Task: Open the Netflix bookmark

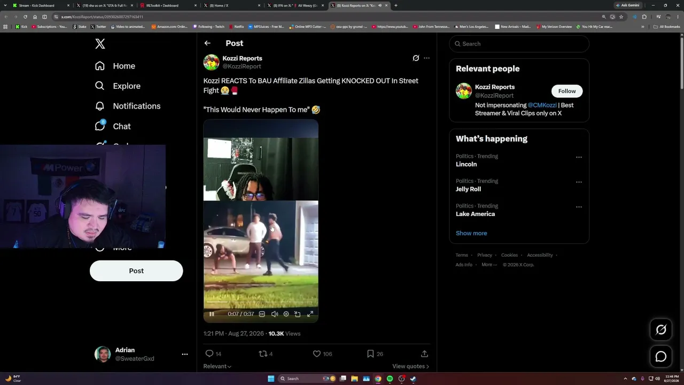Action: coord(236,27)
